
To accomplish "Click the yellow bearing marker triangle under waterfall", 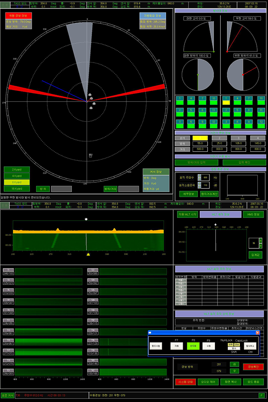I will click(x=88, y=254).
